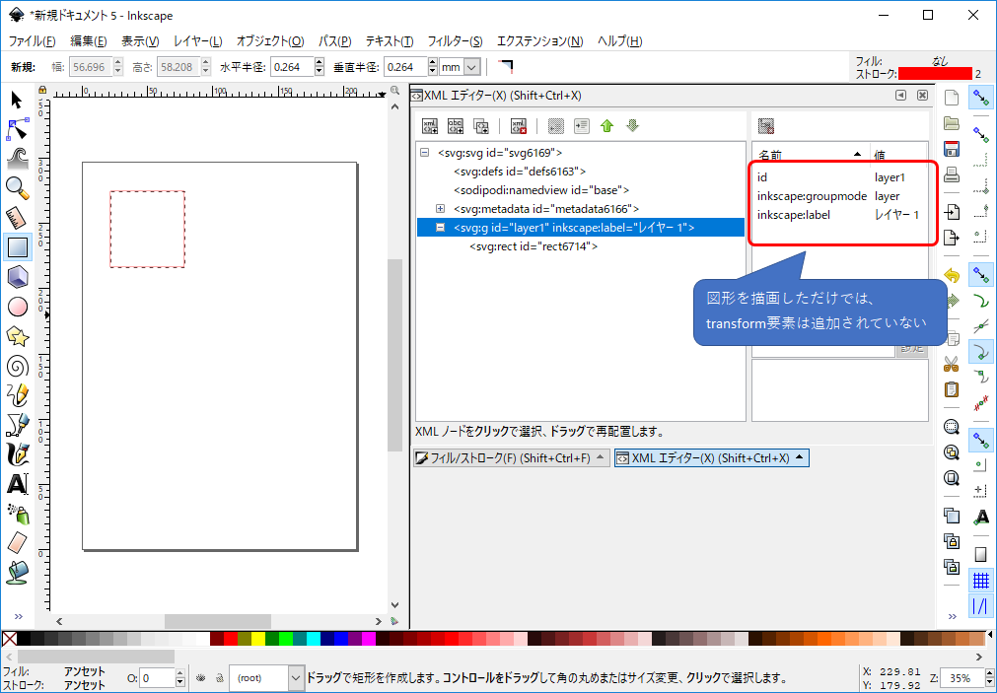Screen dimensions: 997x693
Task: Click the new element node button
Action: (428, 125)
